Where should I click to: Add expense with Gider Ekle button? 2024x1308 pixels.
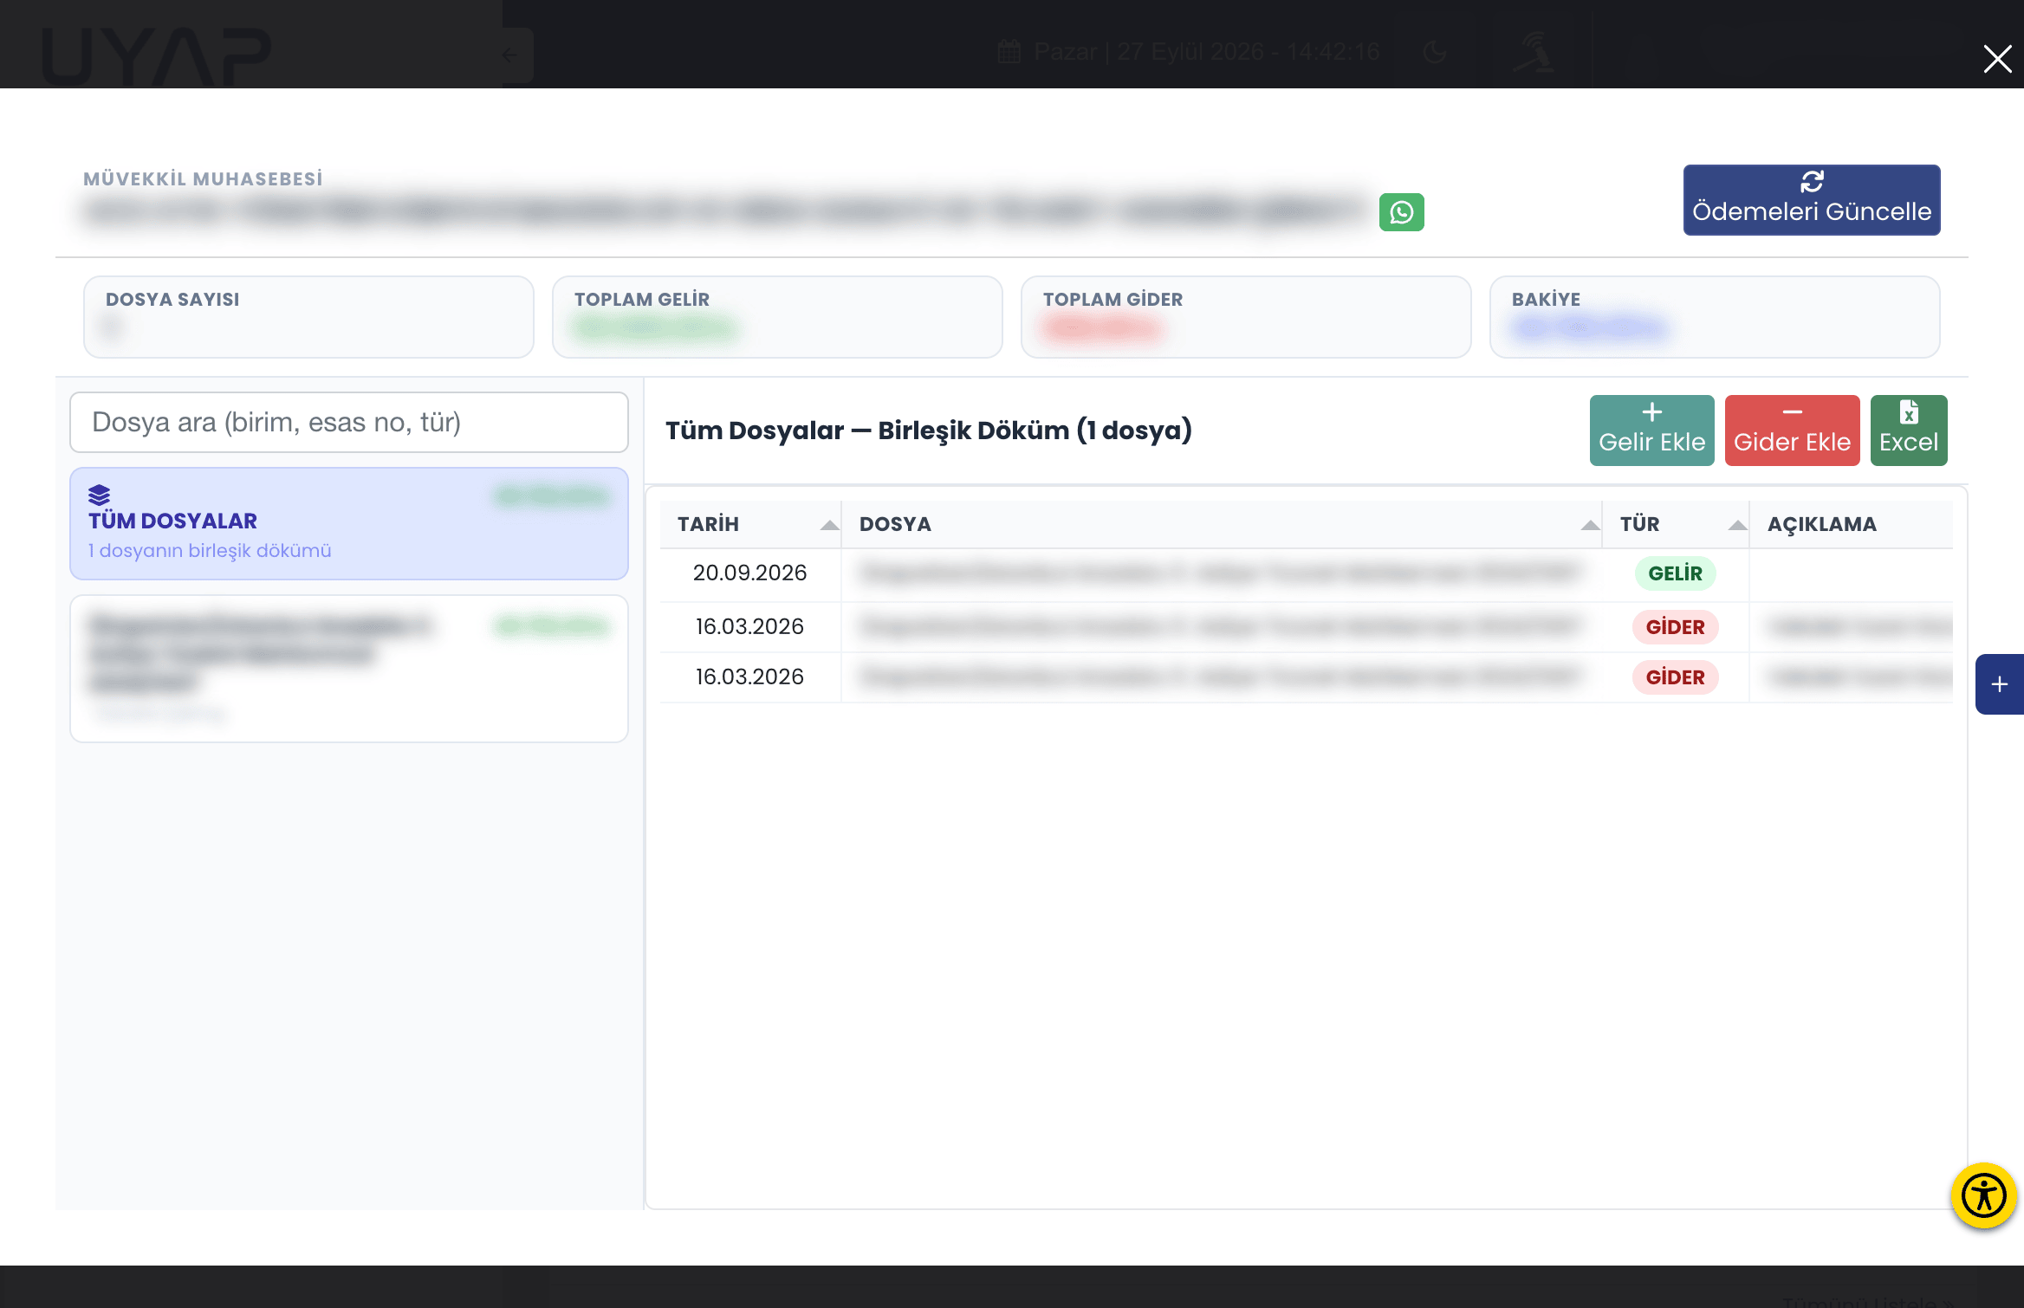pos(1792,431)
